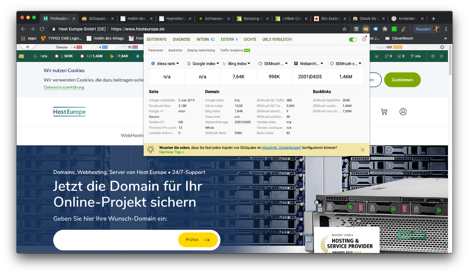Click the colorful pinwheel extension icon
The width and height of the screenshot is (469, 275).
pos(385,29)
